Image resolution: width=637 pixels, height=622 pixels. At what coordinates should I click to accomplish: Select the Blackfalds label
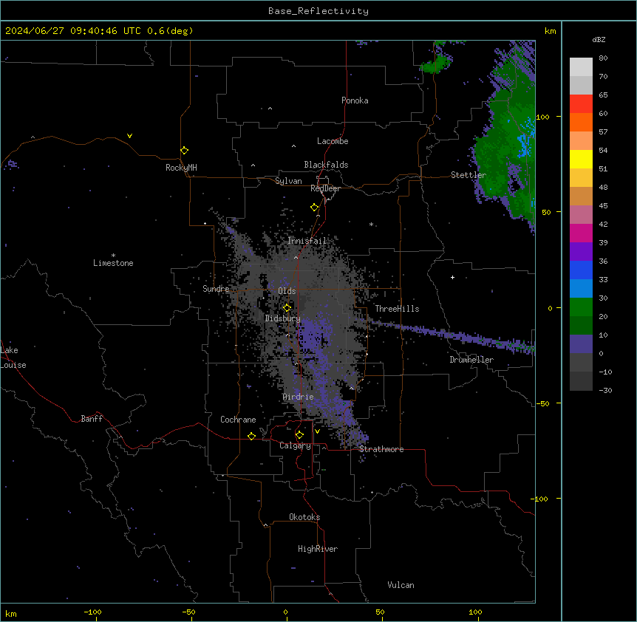(326, 165)
